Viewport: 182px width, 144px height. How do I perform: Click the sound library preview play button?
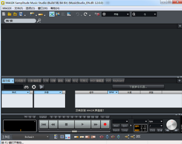(41, 87)
